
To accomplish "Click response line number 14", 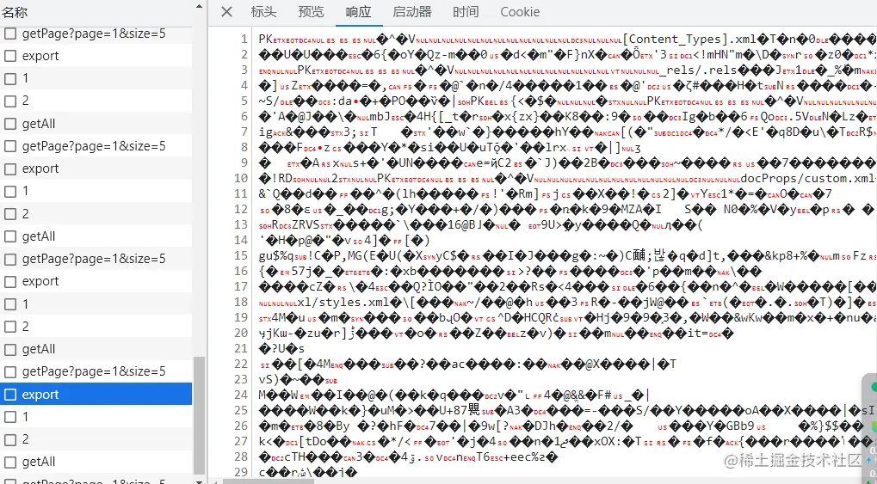I will [x=241, y=240].
